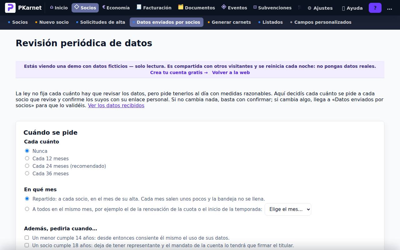Switch to Socios sub-tab
Viewport: 400px width, 250px height.
click(x=18, y=22)
